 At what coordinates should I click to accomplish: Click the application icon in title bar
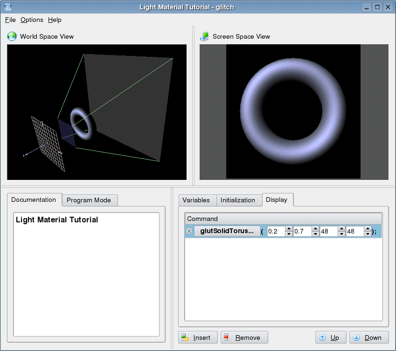point(8,7)
